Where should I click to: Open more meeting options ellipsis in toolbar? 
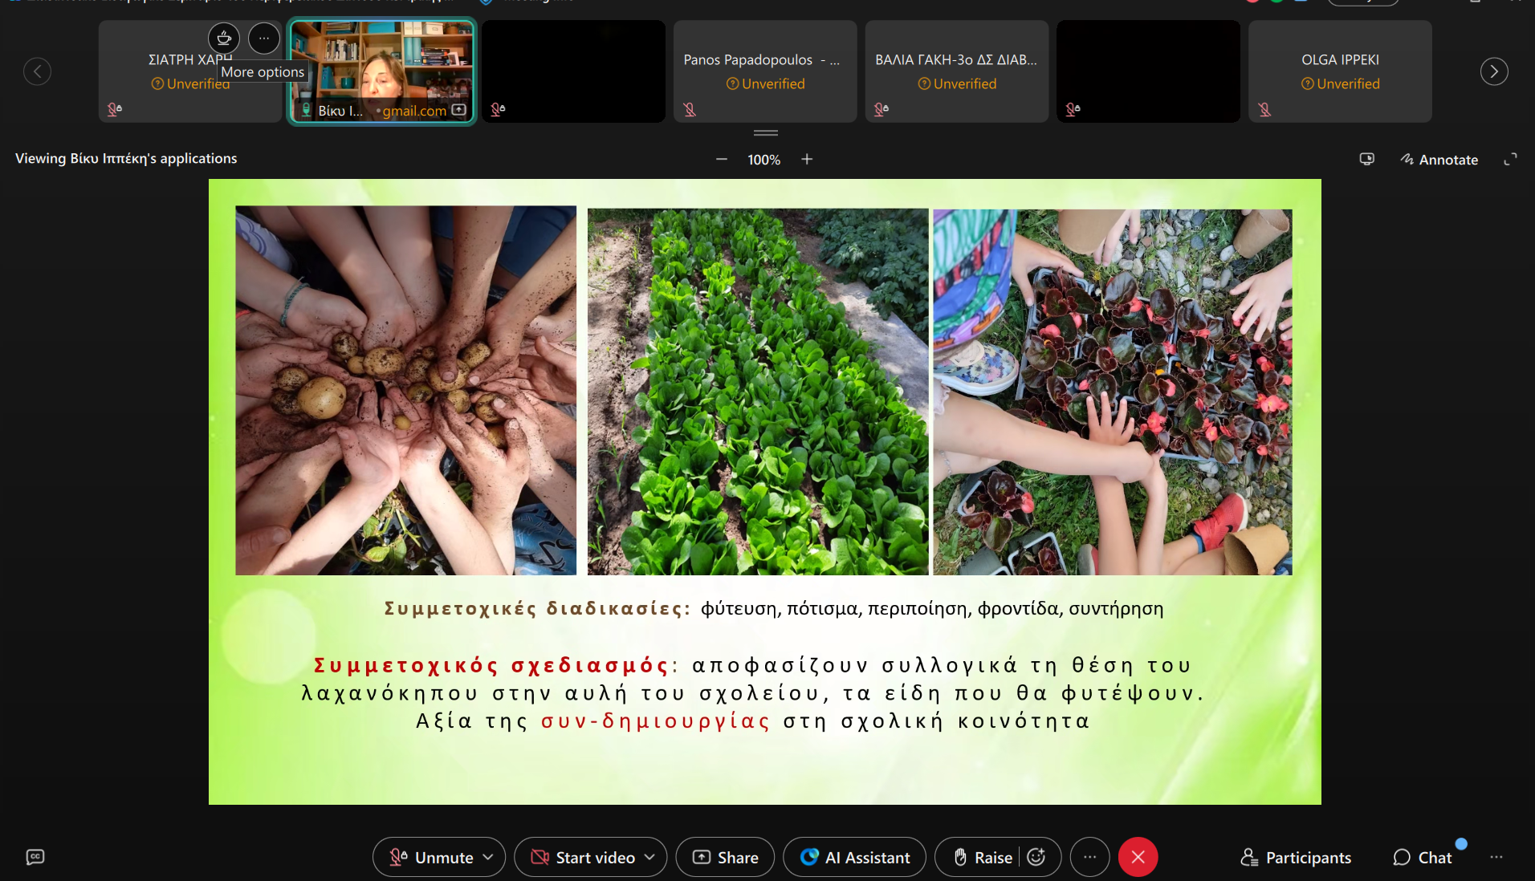pos(1089,857)
